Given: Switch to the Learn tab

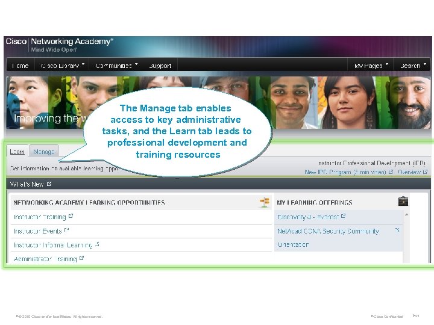Looking at the screenshot, I should pos(17,152).
